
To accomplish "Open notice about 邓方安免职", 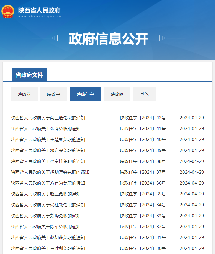I will click(x=48, y=150).
